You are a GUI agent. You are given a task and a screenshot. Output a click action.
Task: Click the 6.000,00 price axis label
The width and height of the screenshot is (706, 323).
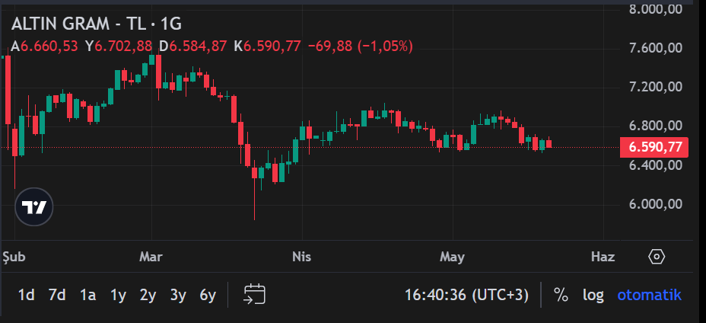pos(655,204)
